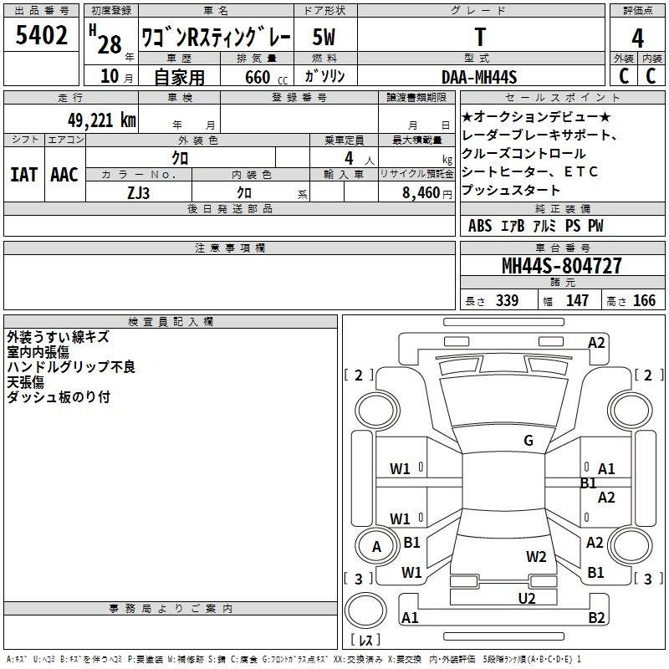Viewport: 669px width, 669px height.
Task: Click the 注意事項欄 section header
Action: click(230, 248)
